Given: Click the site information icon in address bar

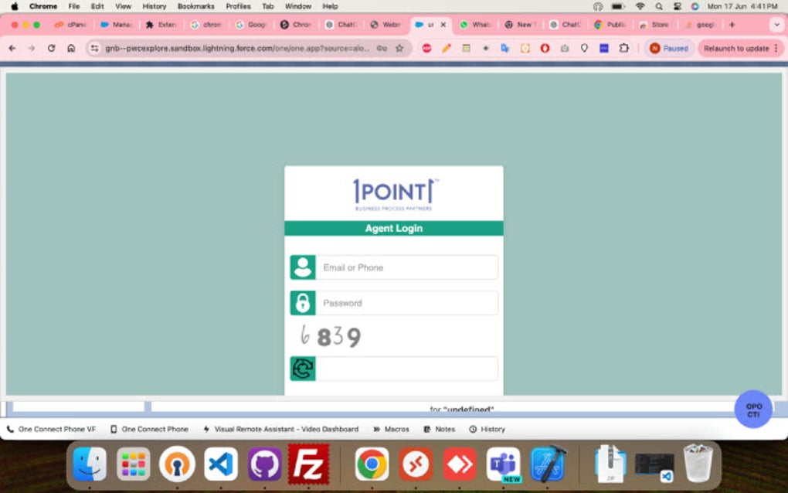Looking at the screenshot, I should pos(94,48).
